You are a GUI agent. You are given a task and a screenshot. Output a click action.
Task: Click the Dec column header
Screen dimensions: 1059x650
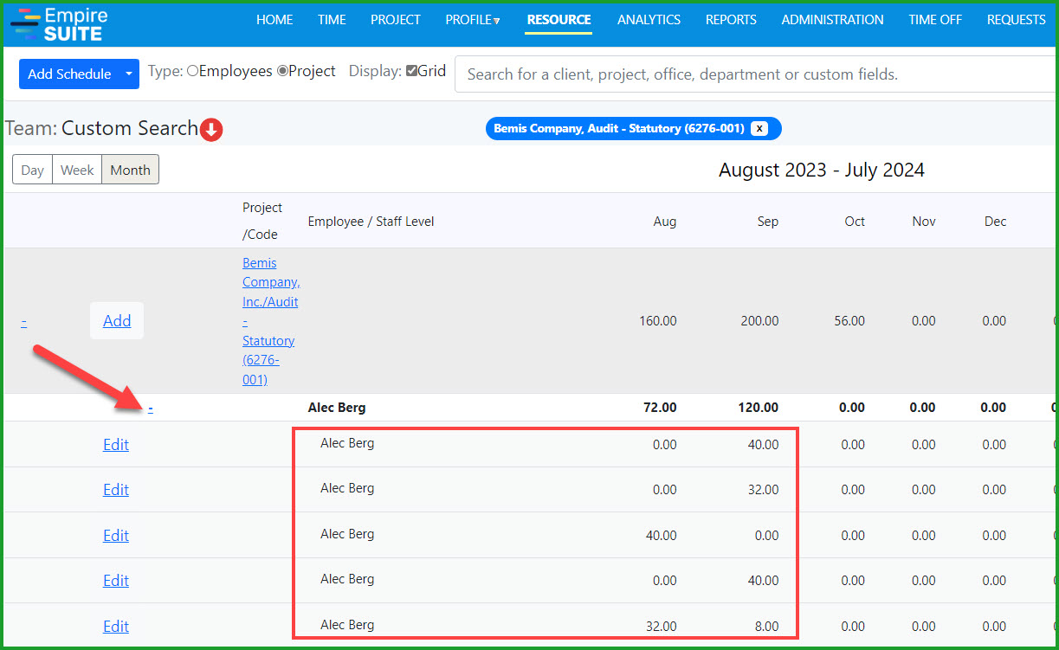pos(996,222)
